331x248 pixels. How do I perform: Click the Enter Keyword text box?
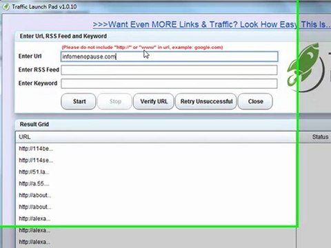click(x=169, y=83)
